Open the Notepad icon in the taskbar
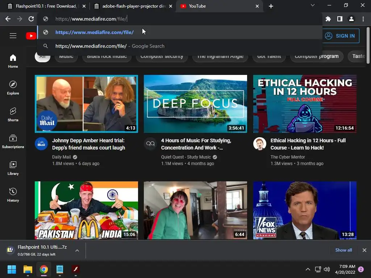Image resolution: width=371 pixels, height=278 pixels. pyautogui.click(x=60, y=269)
